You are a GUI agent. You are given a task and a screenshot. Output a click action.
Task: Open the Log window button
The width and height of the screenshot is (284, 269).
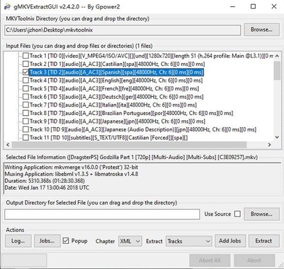point(18,241)
